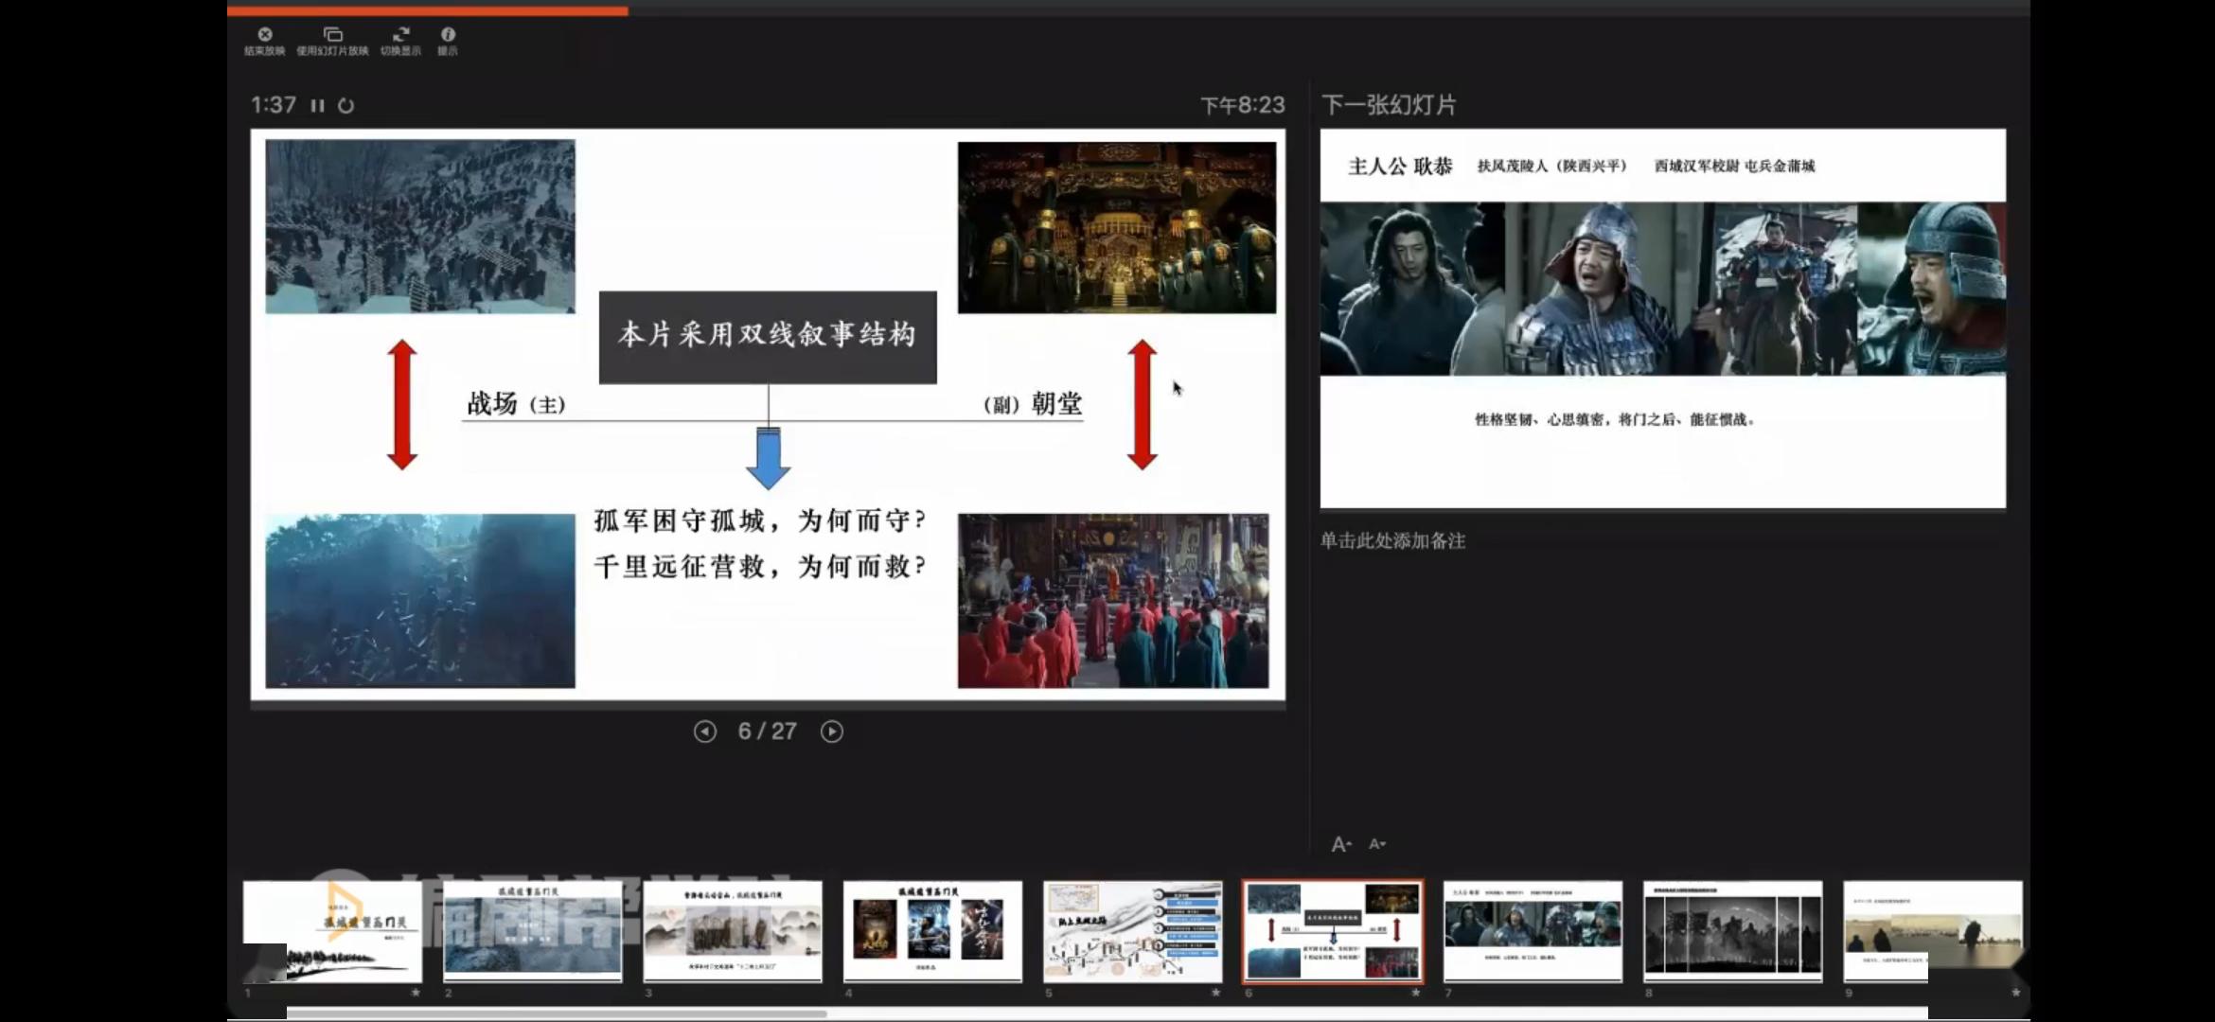Click the elapsed time 1:37

pyautogui.click(x=274, y=105)
